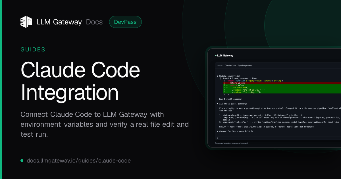Click the Claude Code Integration heading
The height and width of the screenshot is (179, 341).
80,81
